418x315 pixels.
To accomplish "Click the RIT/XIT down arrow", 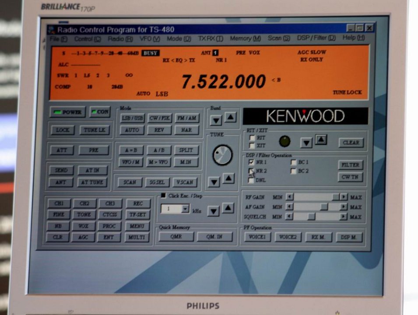I will [x=306, y=143].
